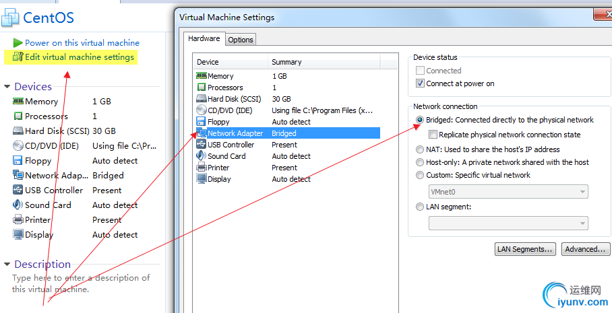Click the Device column header

(x=231, y=62)
